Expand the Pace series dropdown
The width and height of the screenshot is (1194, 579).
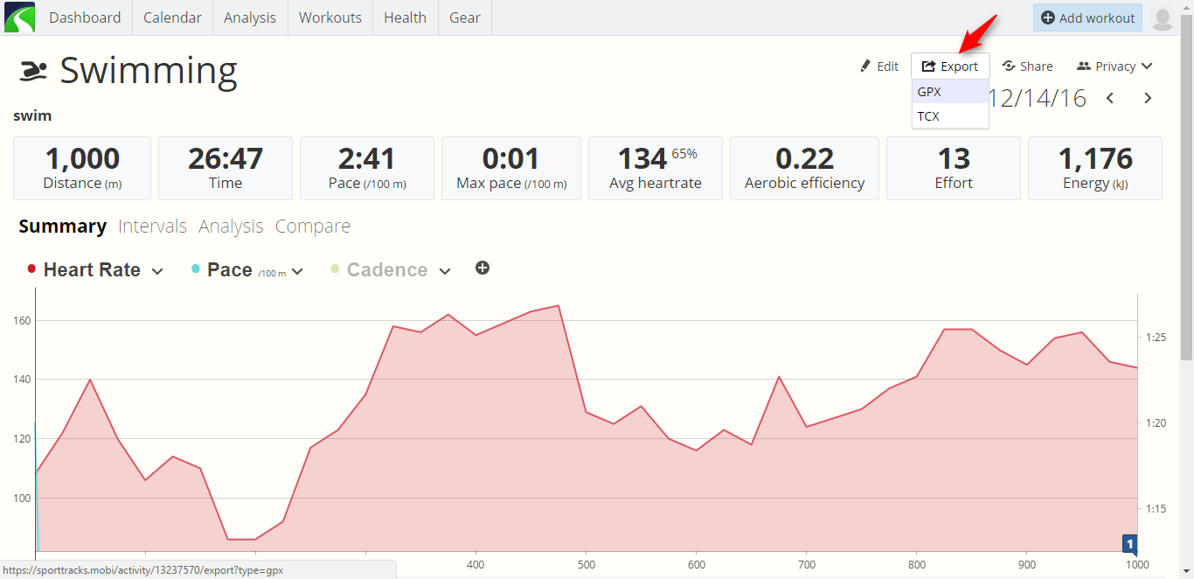pyautogui.click(x=297, y=271)
